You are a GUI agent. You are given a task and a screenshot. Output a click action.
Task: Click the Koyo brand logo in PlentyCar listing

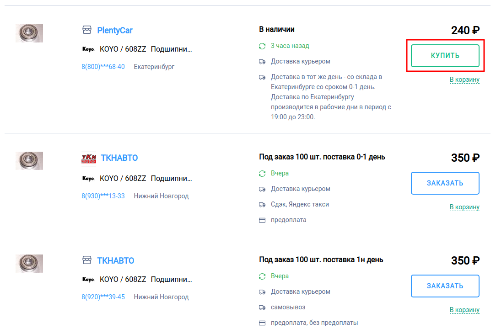coord(88,49)
